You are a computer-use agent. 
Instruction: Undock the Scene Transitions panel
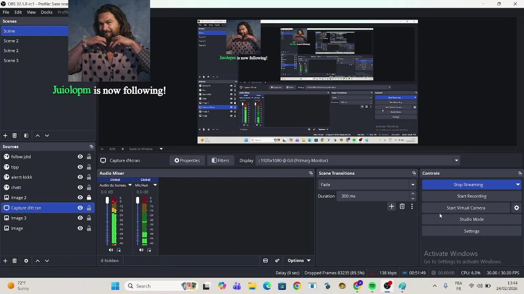pos(414,173)
